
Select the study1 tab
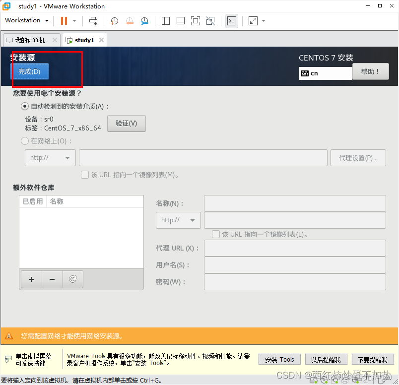click(84, 40)
